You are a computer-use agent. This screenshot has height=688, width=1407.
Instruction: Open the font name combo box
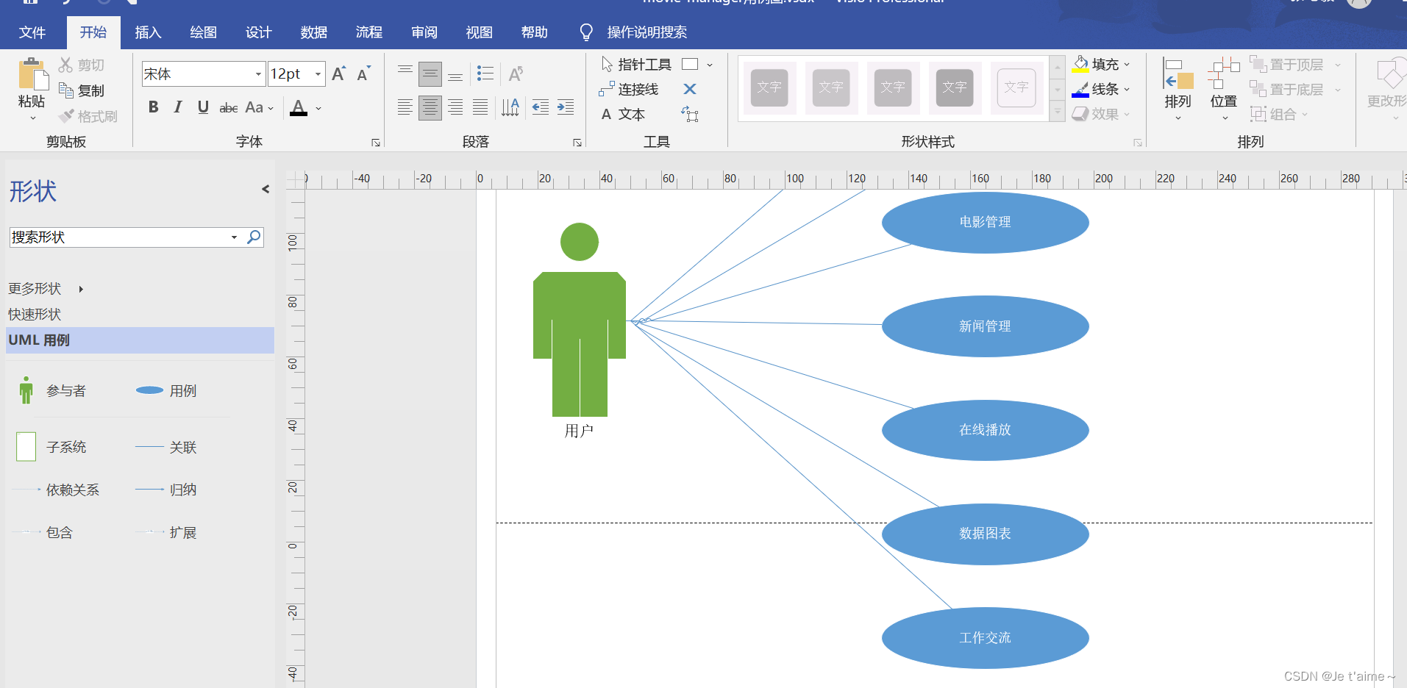[204, 74]
